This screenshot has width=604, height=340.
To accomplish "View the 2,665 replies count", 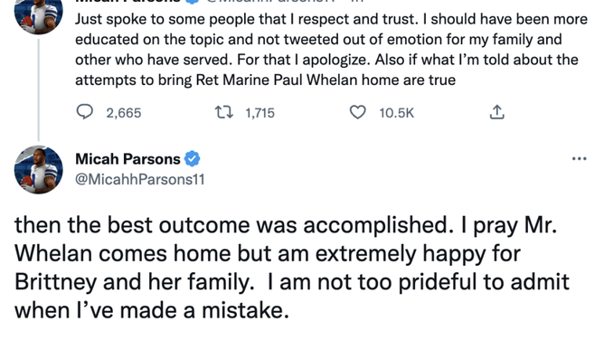I will click(x=124, y=113).
